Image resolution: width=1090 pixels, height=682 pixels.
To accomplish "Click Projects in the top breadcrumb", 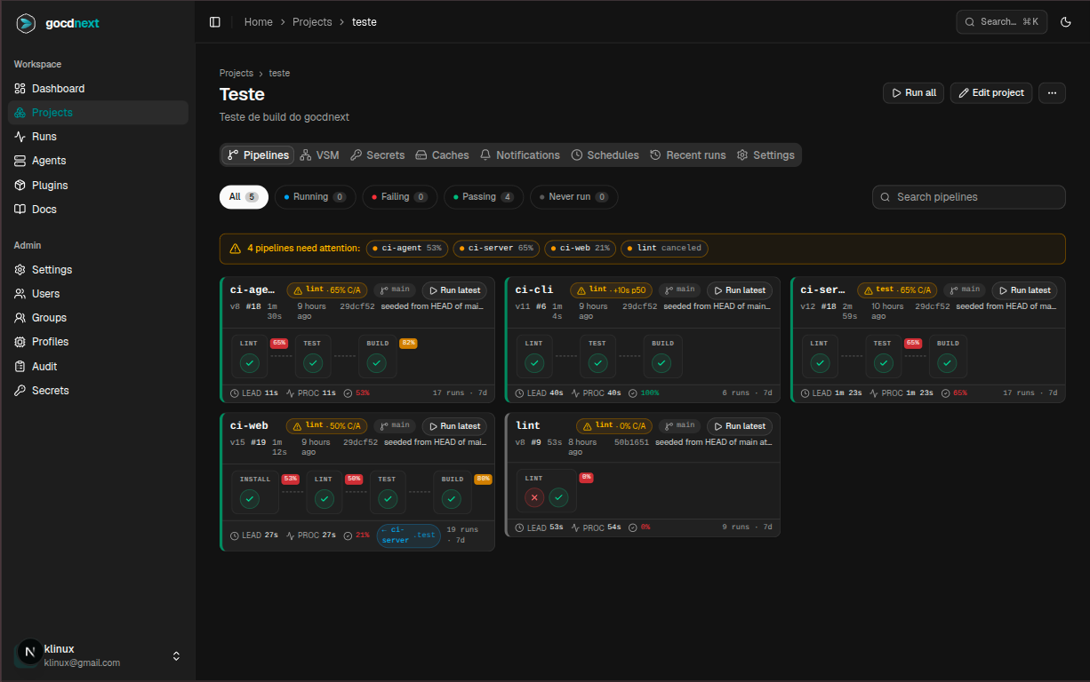I will click(312, 22).
